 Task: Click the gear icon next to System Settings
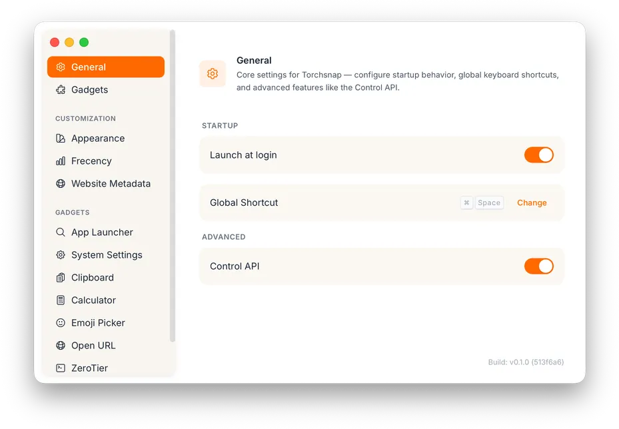[61, 255]
